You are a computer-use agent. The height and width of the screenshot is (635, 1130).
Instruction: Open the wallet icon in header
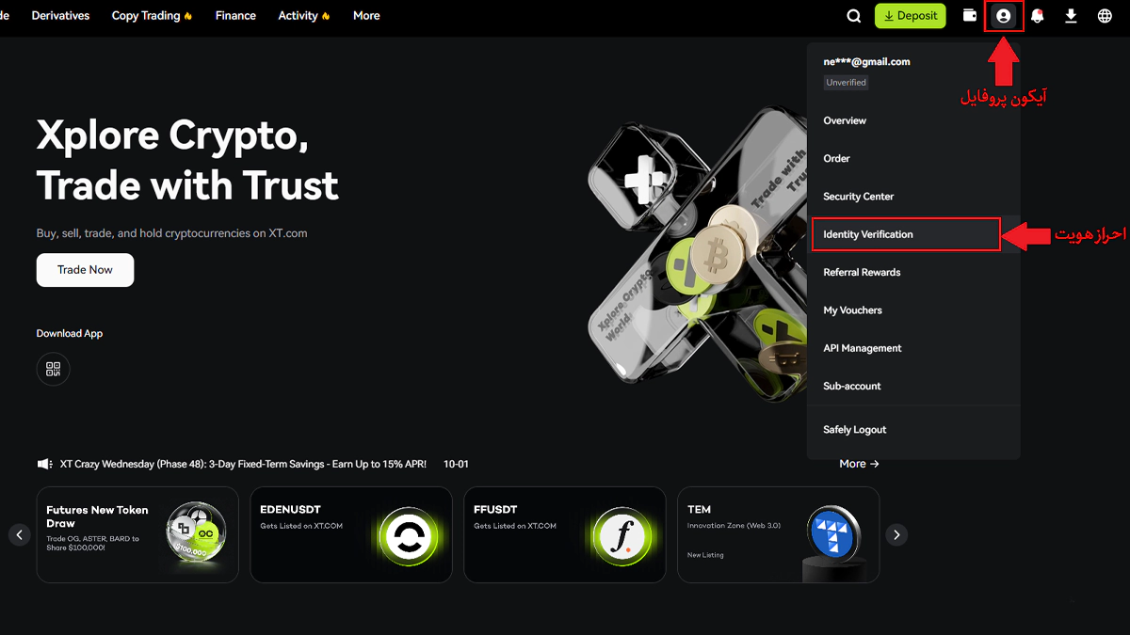click(x=970, y=16)
